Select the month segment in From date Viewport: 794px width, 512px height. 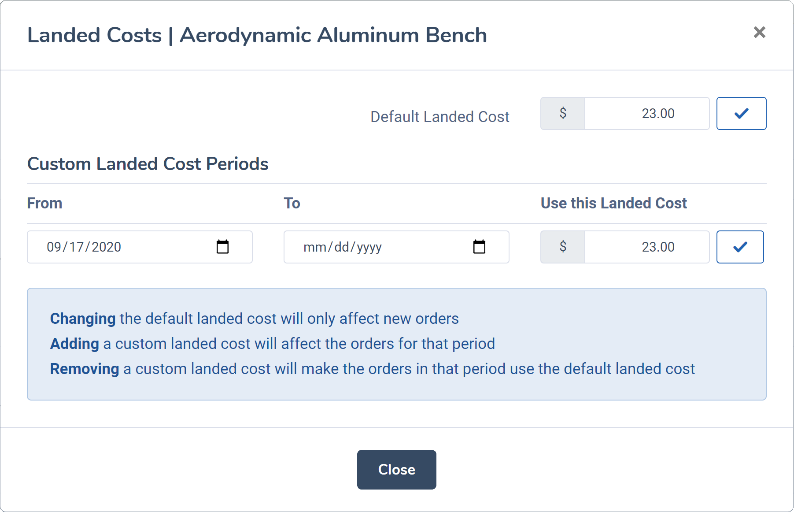54,247
